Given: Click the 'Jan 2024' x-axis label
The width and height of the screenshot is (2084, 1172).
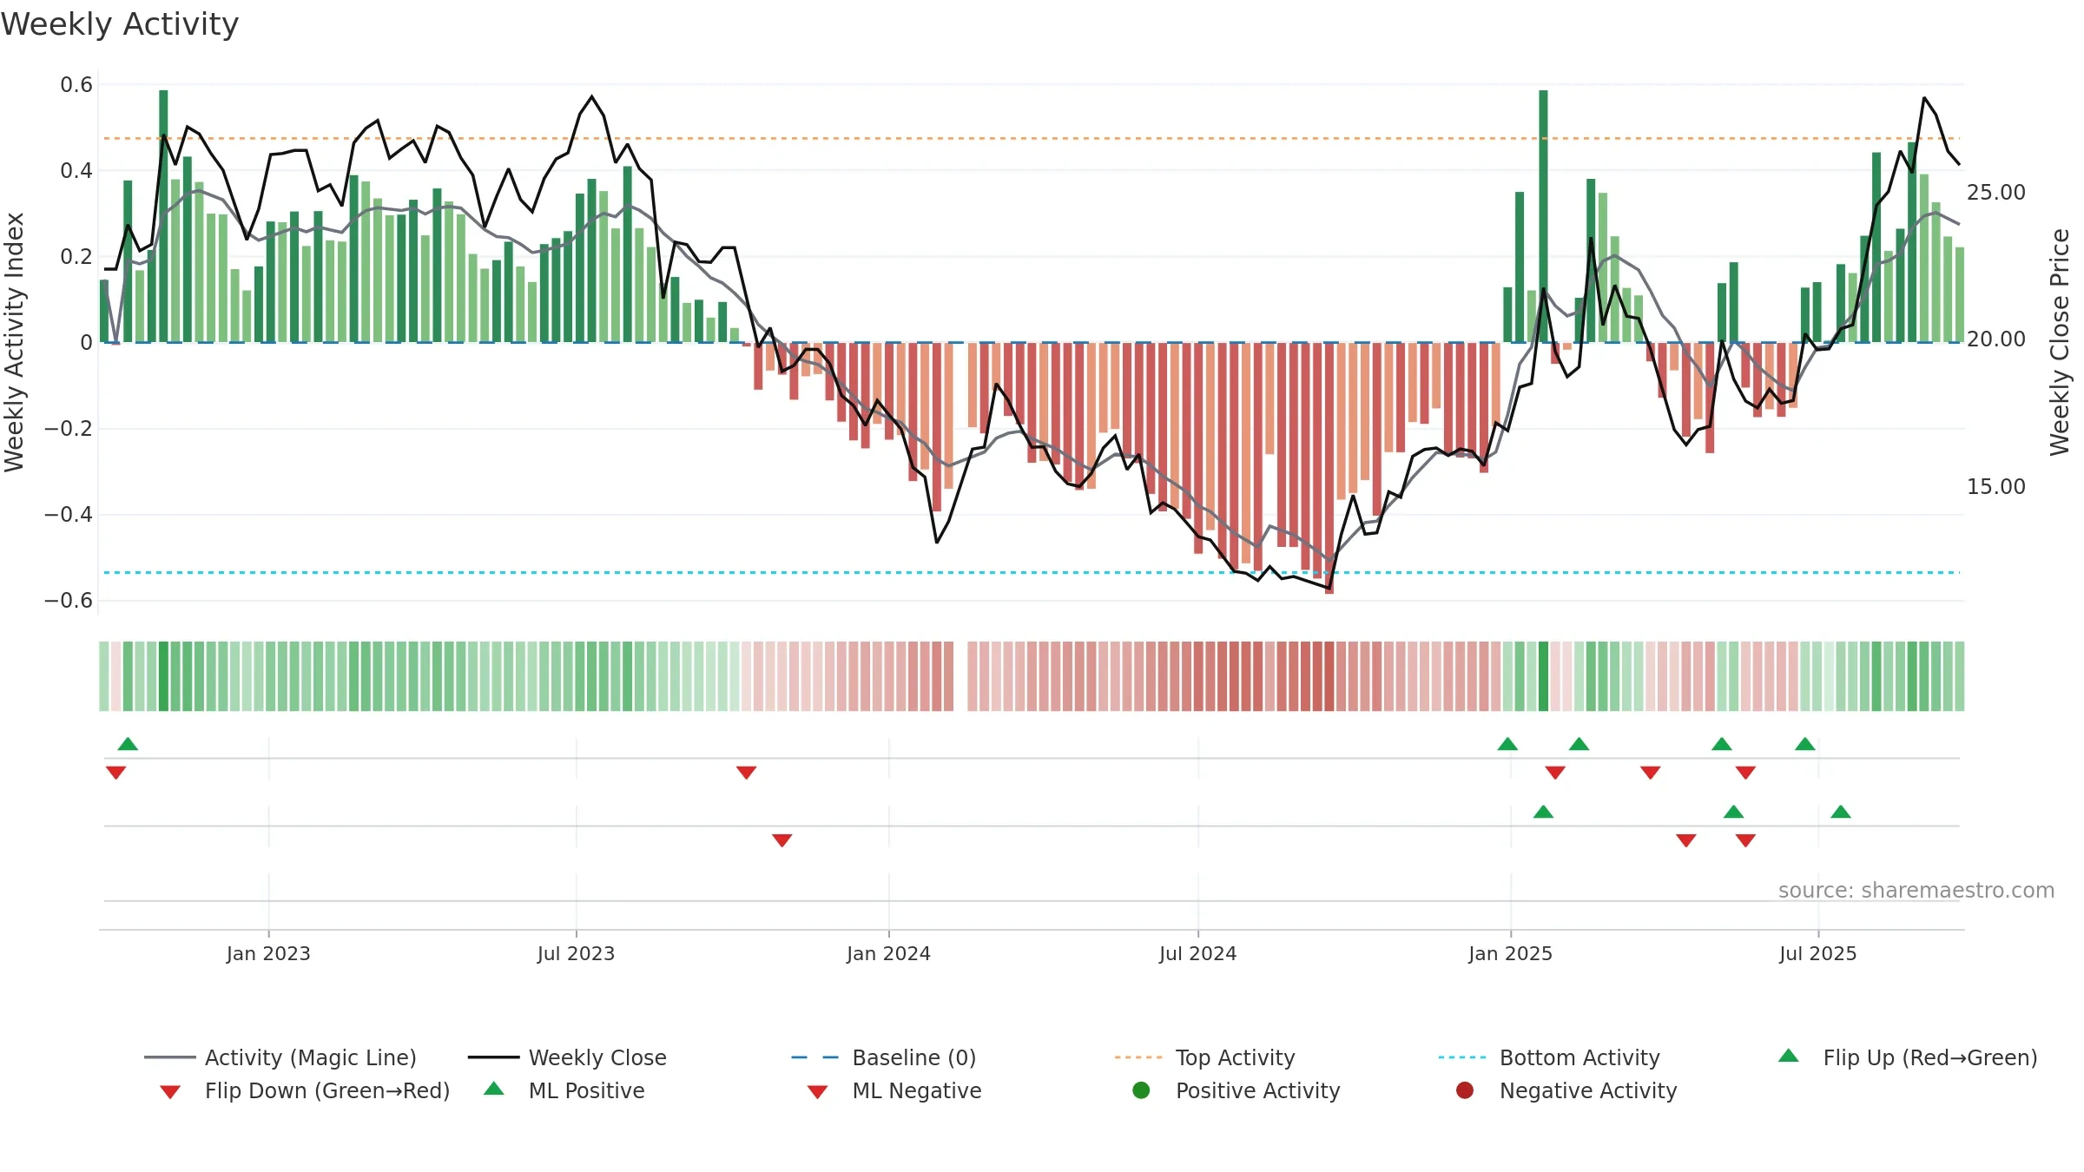Looking at the screenshot, I should coord(888,953).
